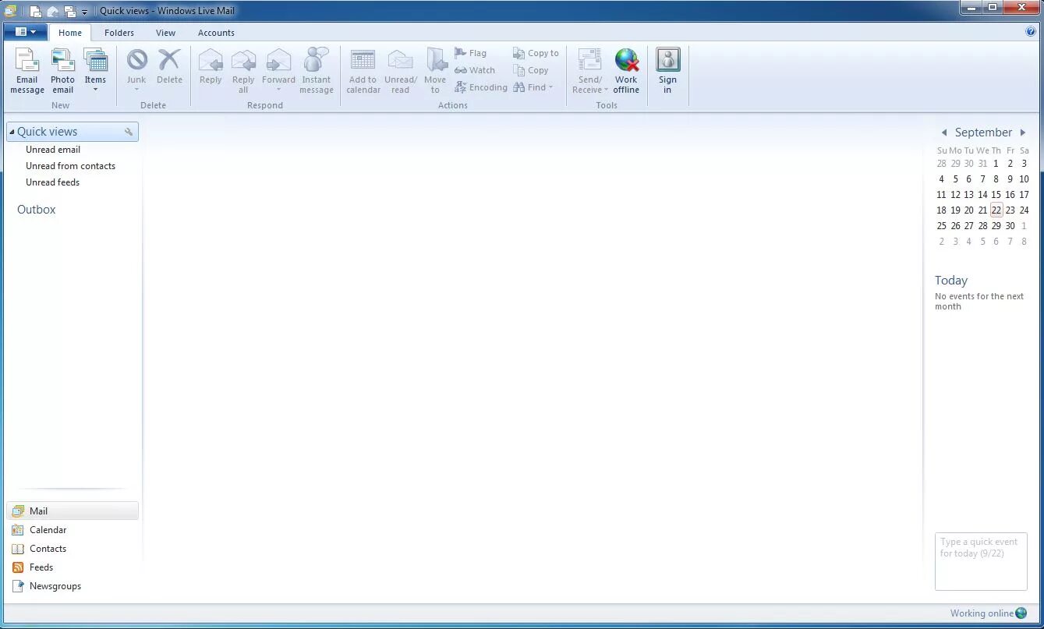Image resolution: width=1044 pixels, height=629 pixels.
Task: Select the Home ribbon tab
Action: click(70, 33)
